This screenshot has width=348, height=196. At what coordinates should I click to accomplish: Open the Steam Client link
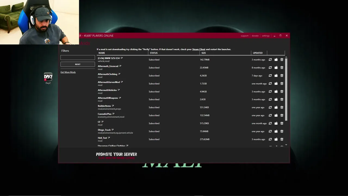(x=199, y=49)
